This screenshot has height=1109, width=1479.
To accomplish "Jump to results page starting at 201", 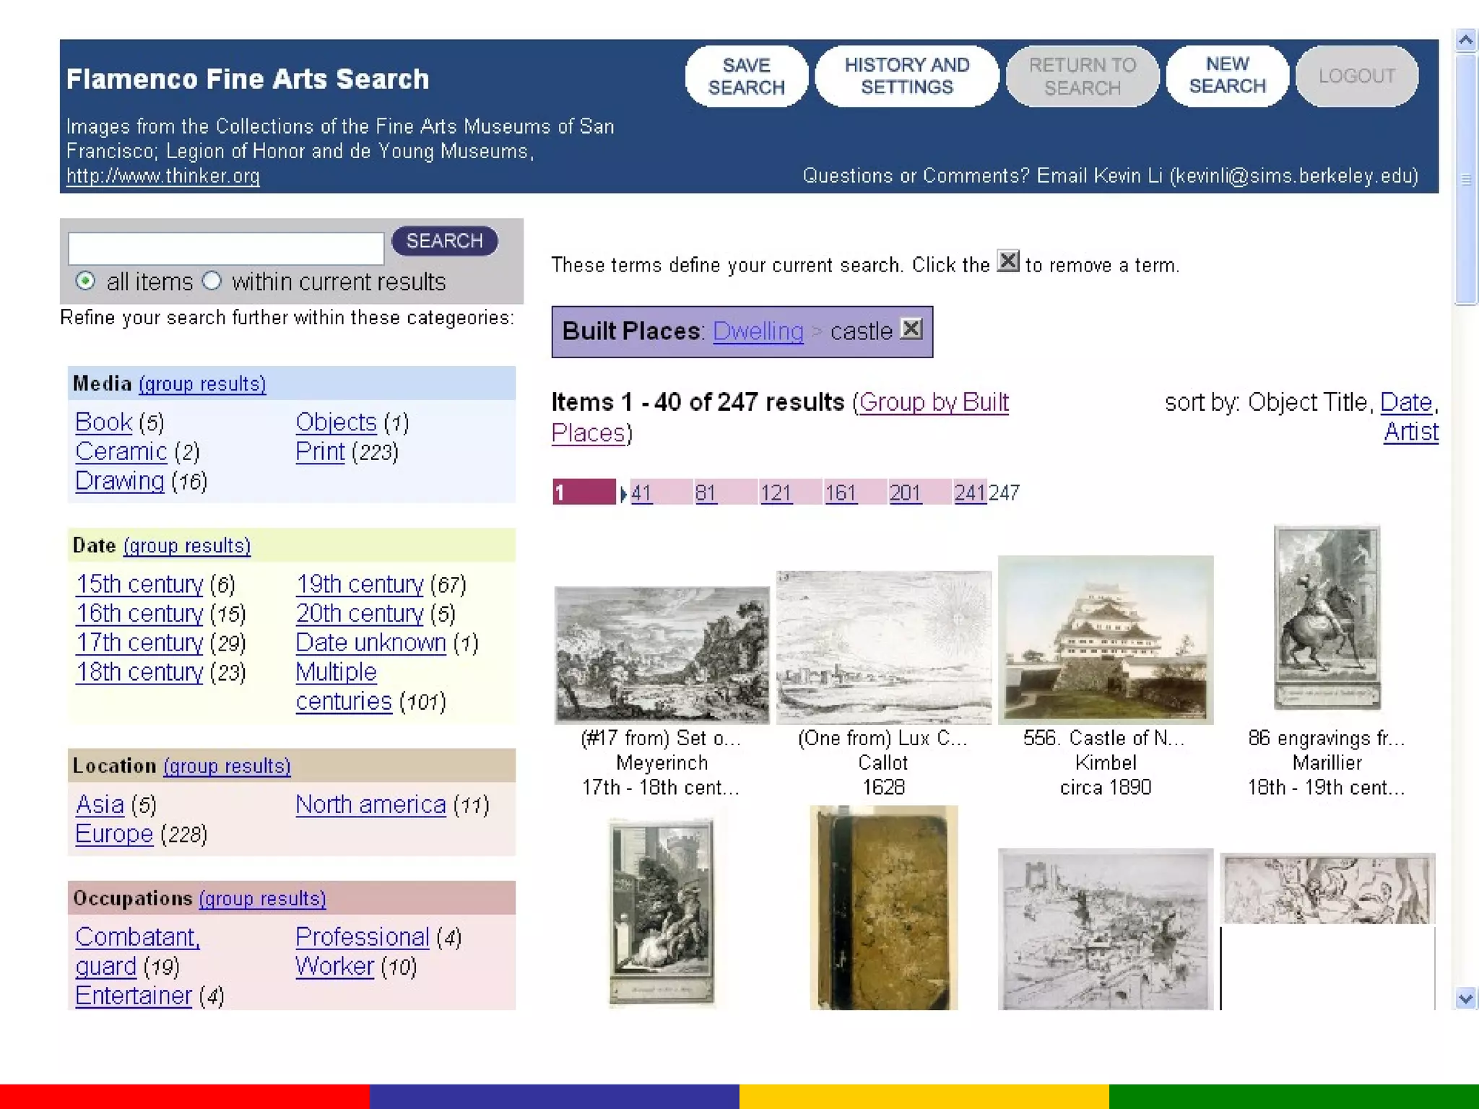I will [x=905, y=494].
